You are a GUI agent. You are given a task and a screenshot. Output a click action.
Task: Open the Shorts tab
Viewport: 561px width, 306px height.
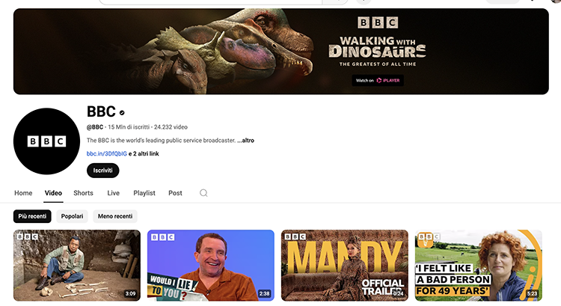[83, 193]
